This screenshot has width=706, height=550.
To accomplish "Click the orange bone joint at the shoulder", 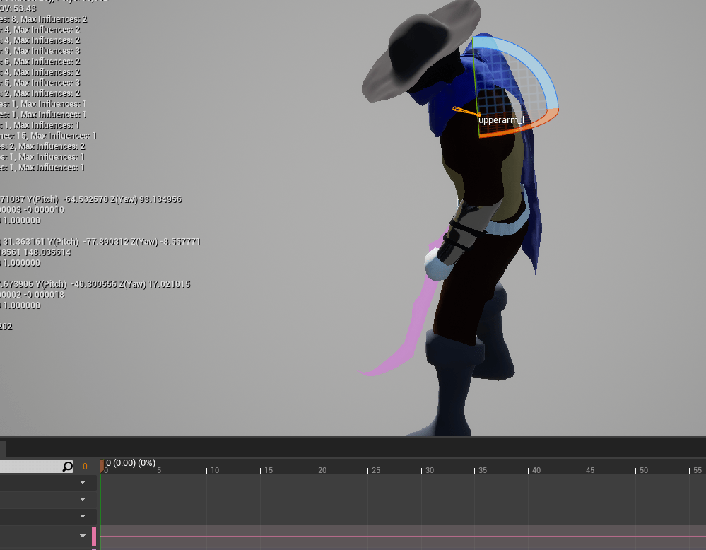I will (478, 115).
